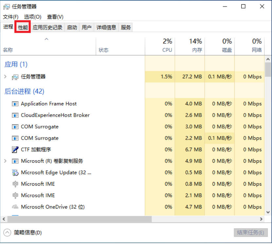Click the CTF 加载程序 pen icon

(15, 150)
